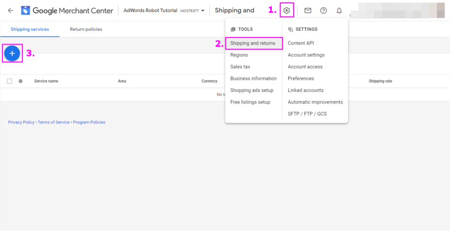Viewport: 450px width, 231px height.
Task: Choose Business information menu entry
Action: coord(253,79)
